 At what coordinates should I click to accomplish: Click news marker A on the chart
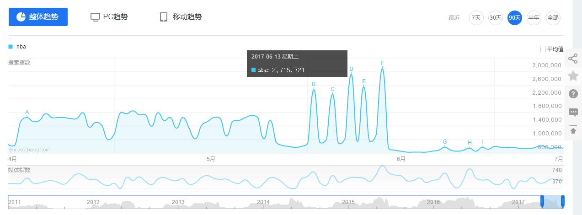click(27, 112)
